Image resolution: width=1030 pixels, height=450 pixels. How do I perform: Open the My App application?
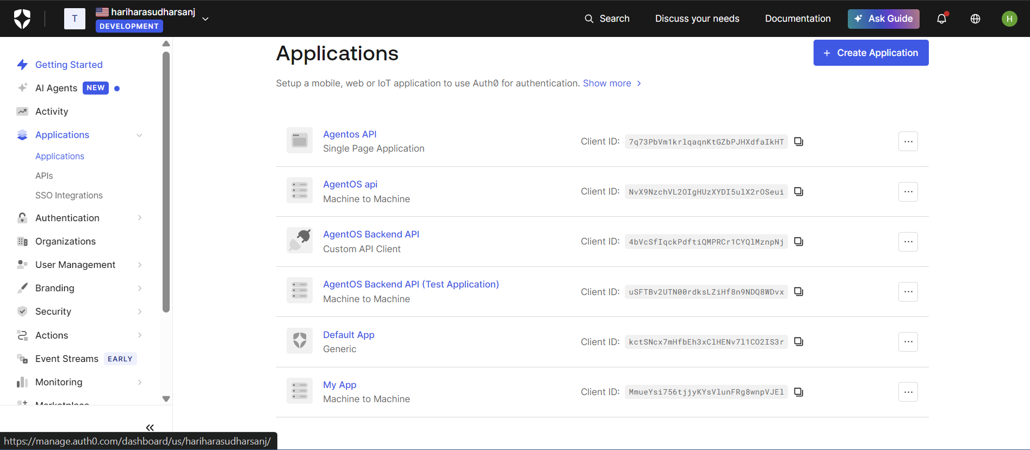click(x=340, y=385)
